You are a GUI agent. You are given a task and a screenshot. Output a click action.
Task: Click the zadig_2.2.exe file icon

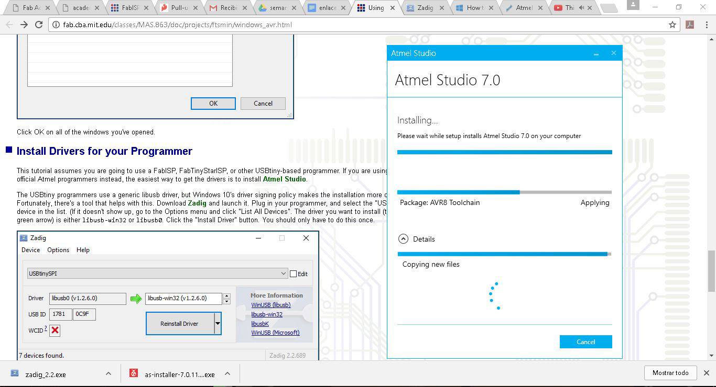tap(15, 373)
